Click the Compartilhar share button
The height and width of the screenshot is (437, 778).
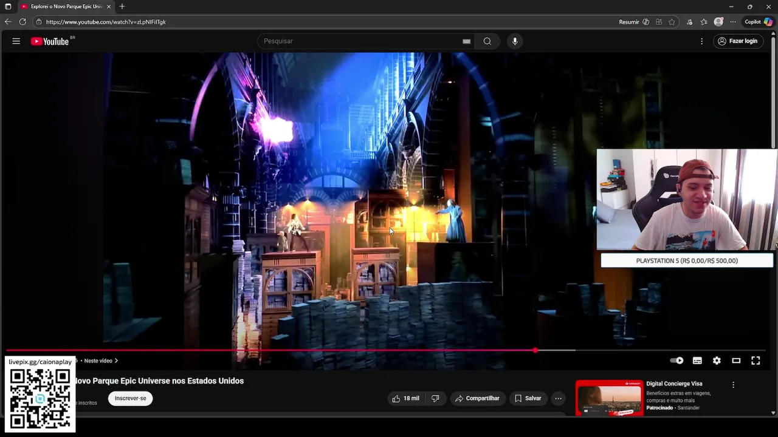pos(477,398)
